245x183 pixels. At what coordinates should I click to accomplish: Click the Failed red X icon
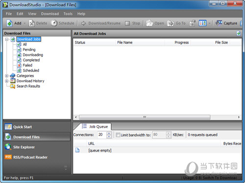[19, 65]
